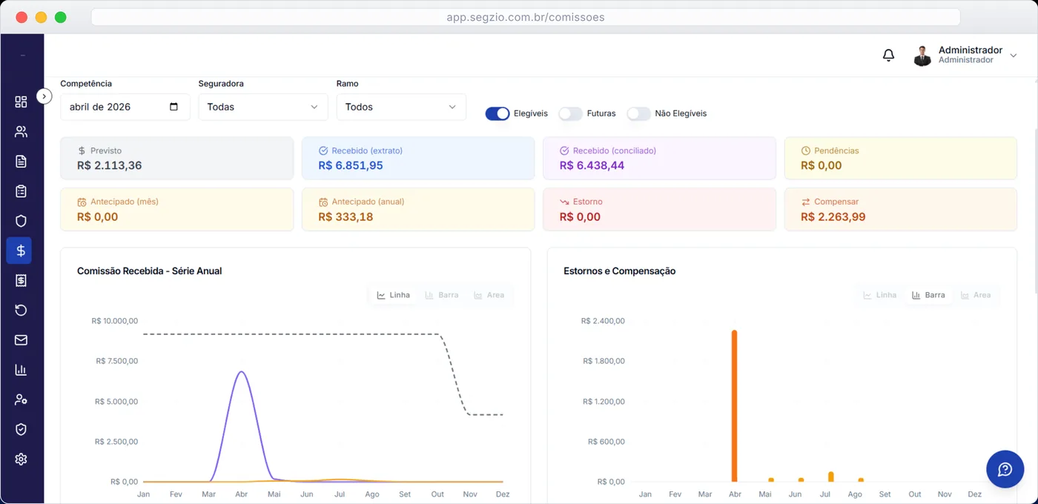Click the calendar icon in Competência field
Screen dimensions: 1038x504
[x=174, y=107]
